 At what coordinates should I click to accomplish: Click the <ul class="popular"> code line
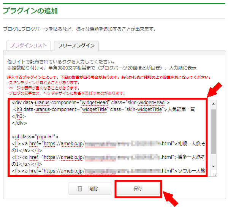click(35, 137)
